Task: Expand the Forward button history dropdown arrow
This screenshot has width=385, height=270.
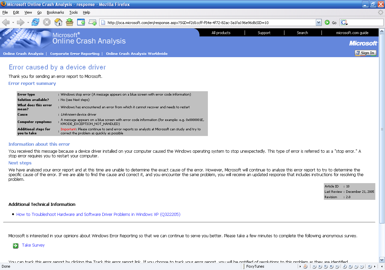Action: pyautogui.click(x=28, y=22)
